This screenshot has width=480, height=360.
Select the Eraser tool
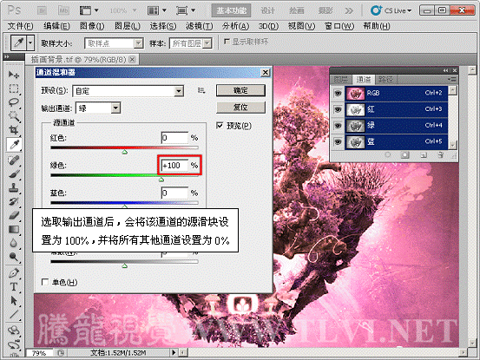(14, 215)
